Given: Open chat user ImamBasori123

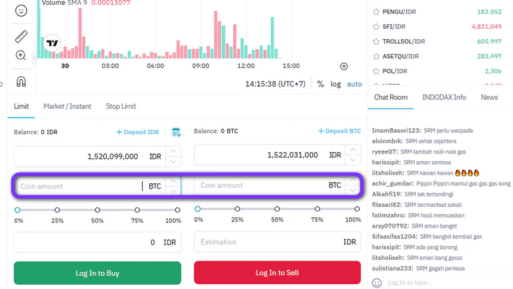Looking at the screenshot, I should (x=396, y=130).
